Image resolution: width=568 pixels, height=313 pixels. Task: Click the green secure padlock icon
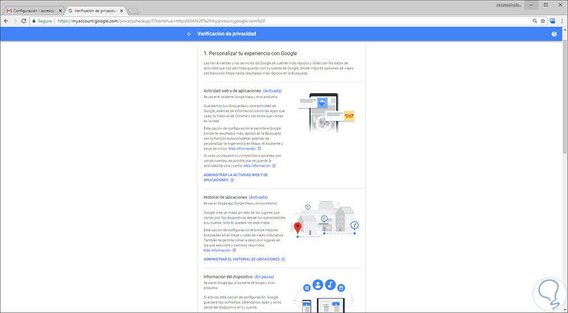34,21
